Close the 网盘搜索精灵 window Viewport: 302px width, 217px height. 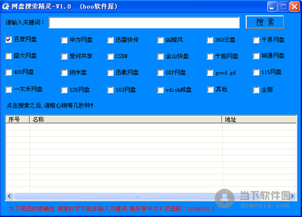294,7
